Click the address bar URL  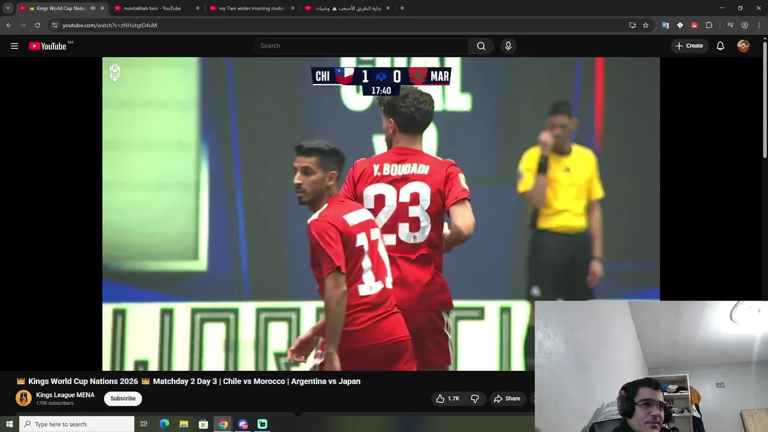click(x=110, y=25)
